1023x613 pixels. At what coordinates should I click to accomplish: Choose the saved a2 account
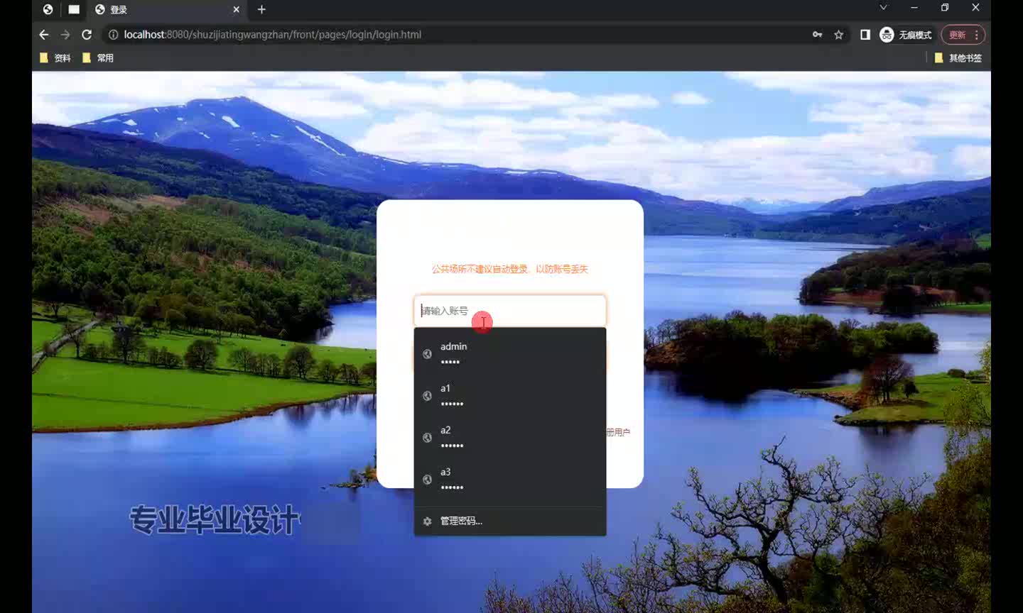[x=510, y=437]
